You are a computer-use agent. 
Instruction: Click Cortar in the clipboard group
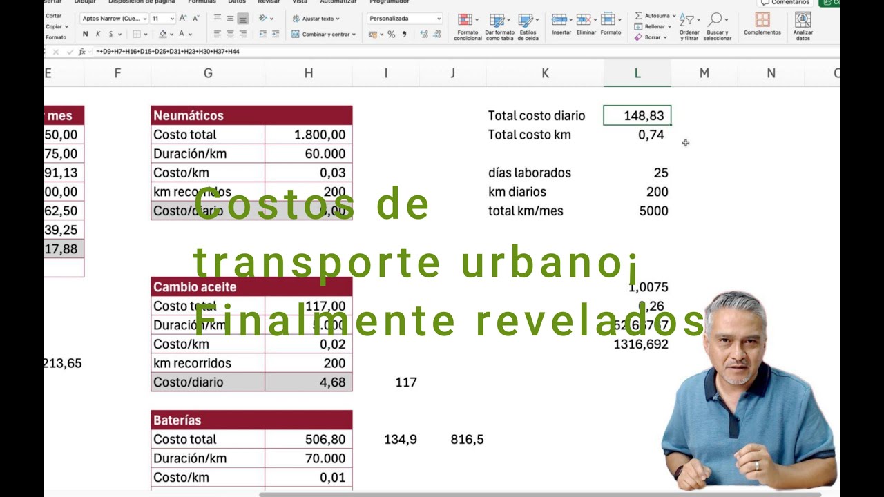click(53, 15)
